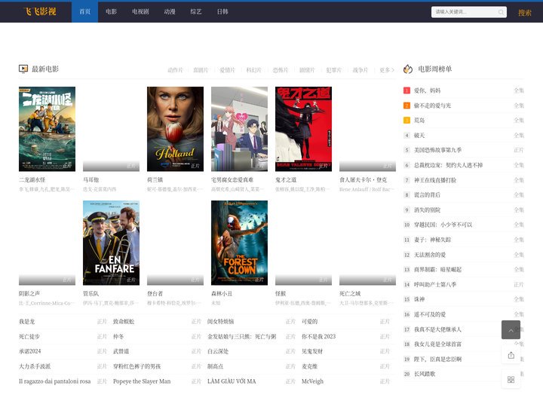Select the 首页 navigation tab
This screenshot has width=543, height=407.
pos(84,12)
